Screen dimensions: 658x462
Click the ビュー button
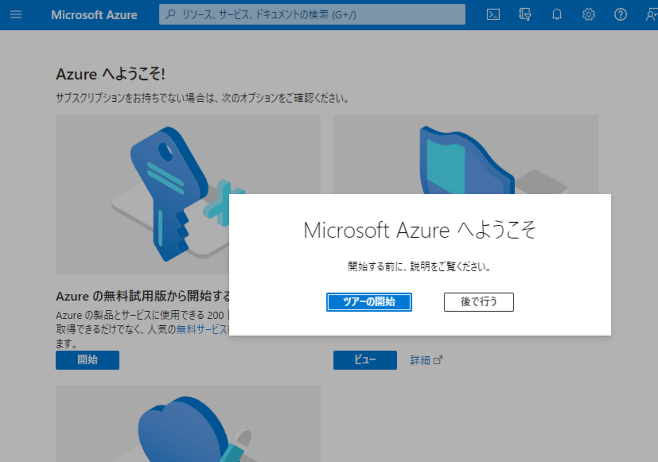(x=365, y=360)
